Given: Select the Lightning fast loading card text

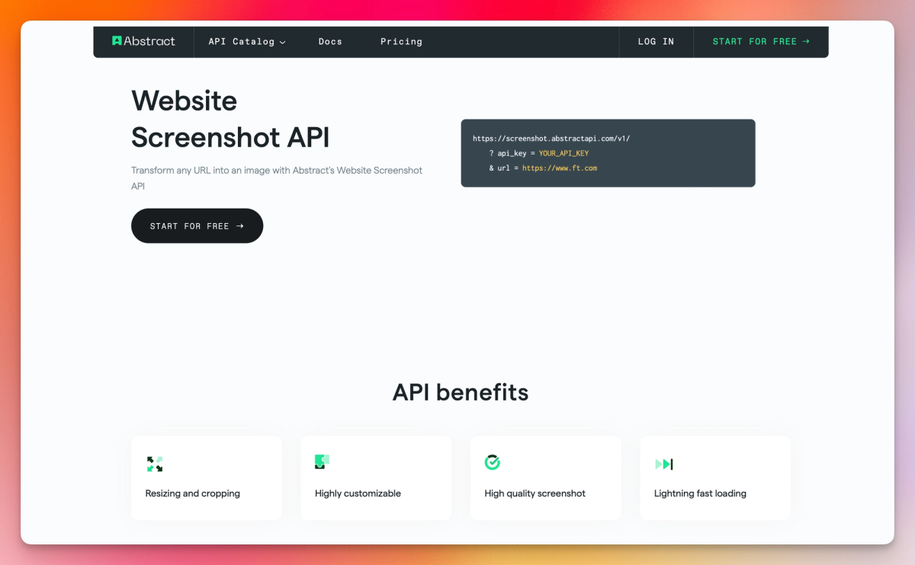Looking at the screenshot, I should click(x=700, y=493).
